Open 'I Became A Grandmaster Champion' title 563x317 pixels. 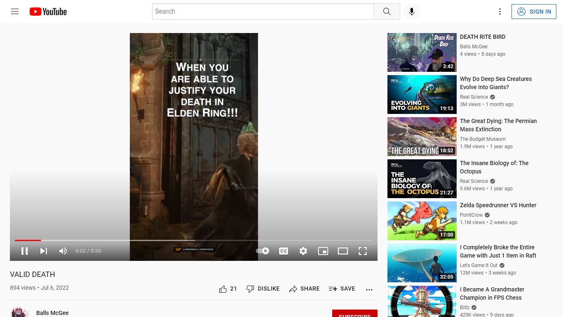[492, 293]
